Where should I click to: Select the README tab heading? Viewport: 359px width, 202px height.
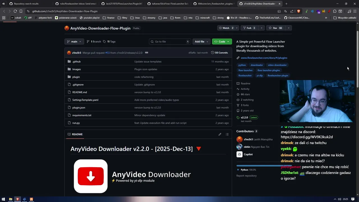pyautogui.click(x=75, y=134)
